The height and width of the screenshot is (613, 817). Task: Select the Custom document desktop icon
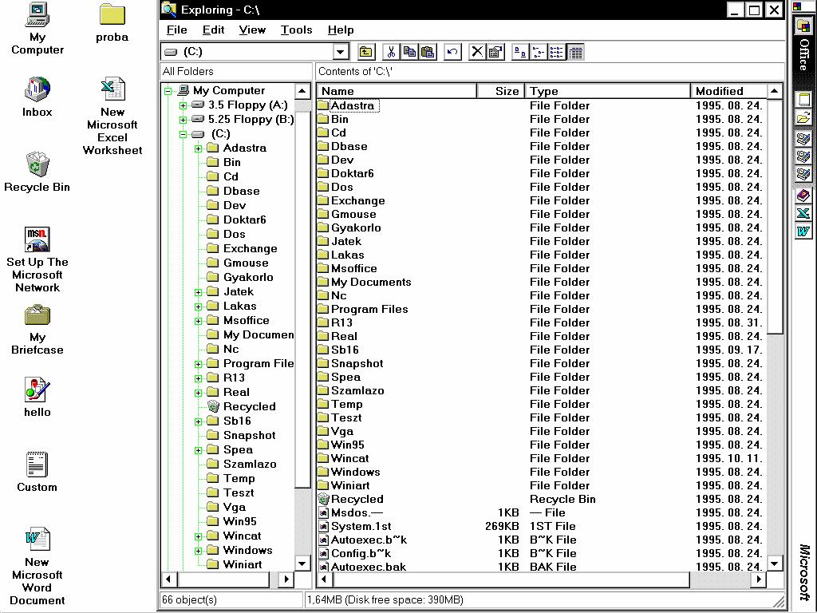[37, 472]
